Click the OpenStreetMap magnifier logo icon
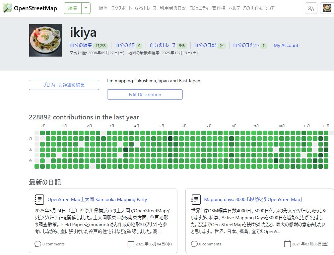334x255 pixels. [x=8, y=8]
